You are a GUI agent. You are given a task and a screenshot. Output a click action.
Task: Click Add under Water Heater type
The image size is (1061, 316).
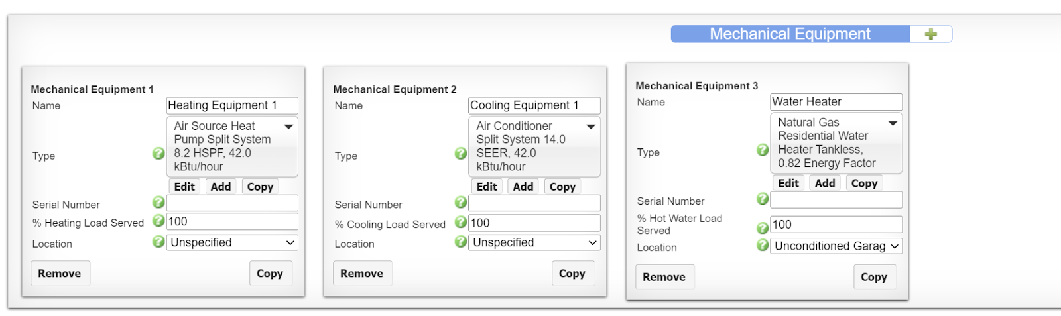(x=825, y=184)
